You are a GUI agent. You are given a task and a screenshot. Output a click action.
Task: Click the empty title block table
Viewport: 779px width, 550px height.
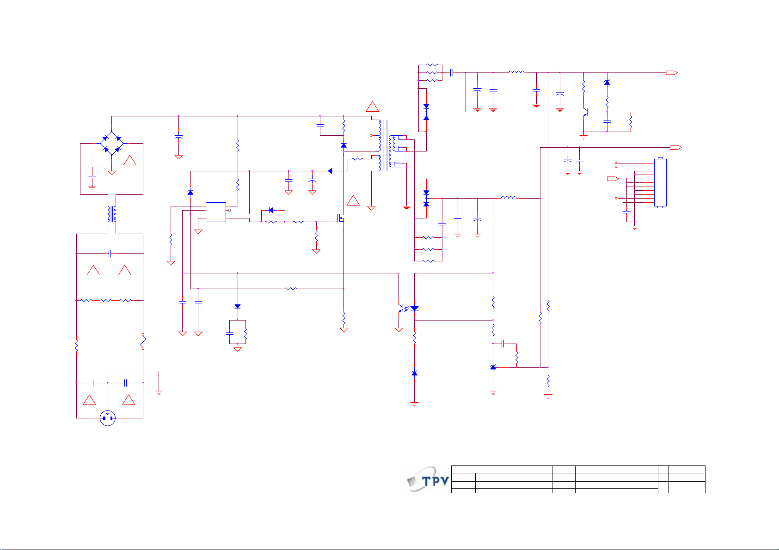tap(578, 479)
